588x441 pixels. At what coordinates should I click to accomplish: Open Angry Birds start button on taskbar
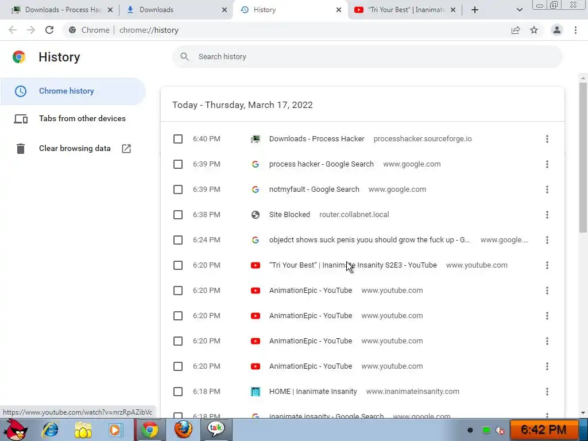coord(14,430)
